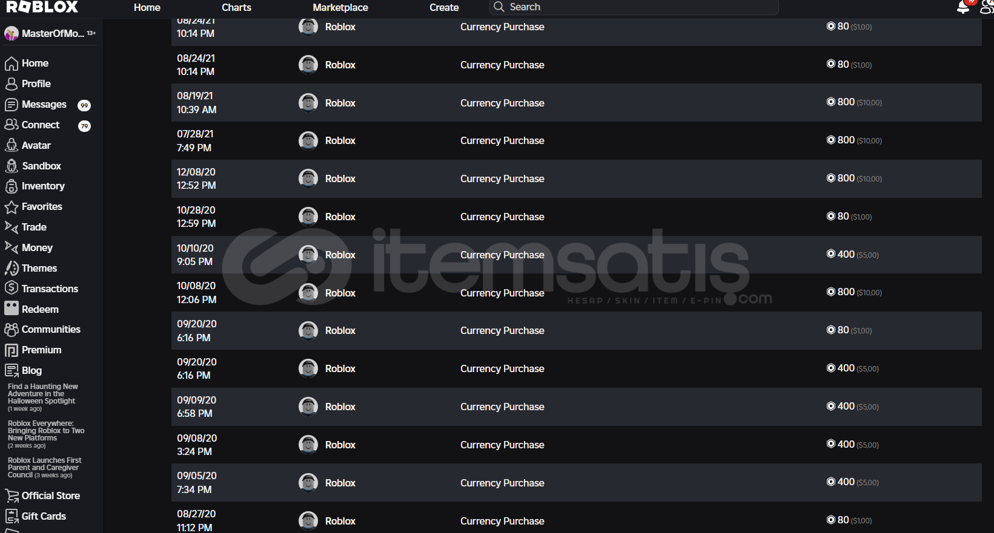Viewport: 994px width, 533px height.
Task: Open the Create tab
Action: (x=444, y=7)
